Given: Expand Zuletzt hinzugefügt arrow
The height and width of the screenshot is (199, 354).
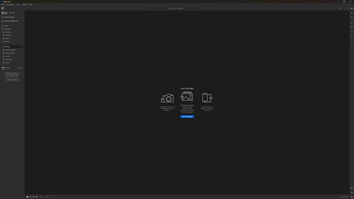Looking at the screenshot, I should (x=22, y=50).
